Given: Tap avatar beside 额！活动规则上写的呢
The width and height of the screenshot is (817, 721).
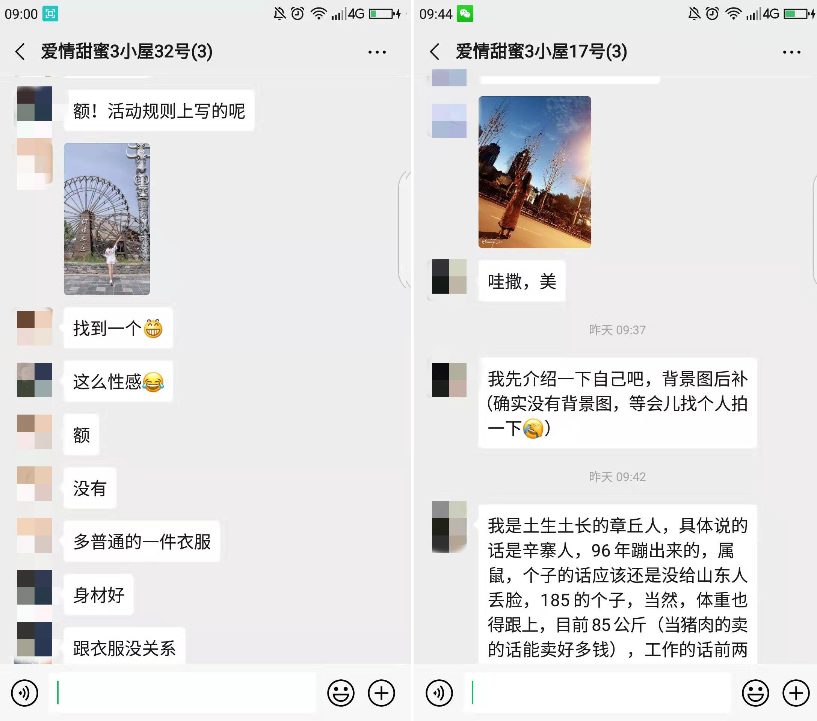Looking at the screenshot, I should tap(35, 104).
